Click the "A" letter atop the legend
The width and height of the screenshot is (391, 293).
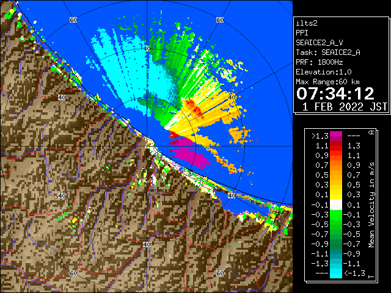pos(371,132)
